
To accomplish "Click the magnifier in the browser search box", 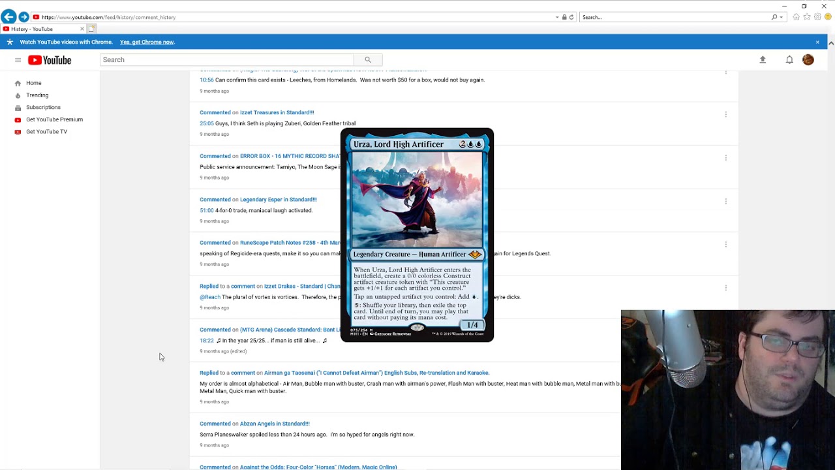I will click(x=774, y=17).
